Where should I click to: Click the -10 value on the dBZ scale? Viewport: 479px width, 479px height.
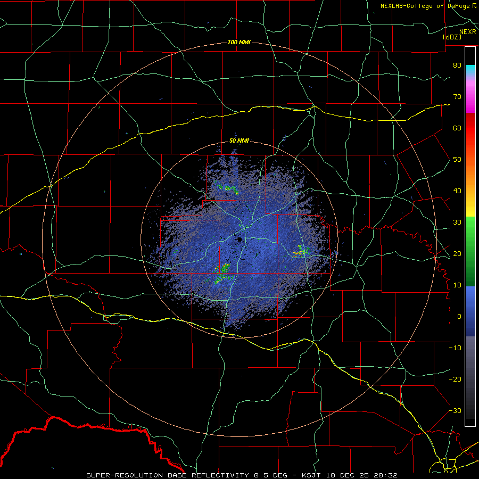click(x=455, y=348)
